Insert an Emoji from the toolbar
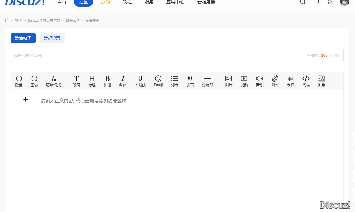Image resolution: width=355 pixels, height=212 pixels. pyautogui.click(x=158, y=81)
